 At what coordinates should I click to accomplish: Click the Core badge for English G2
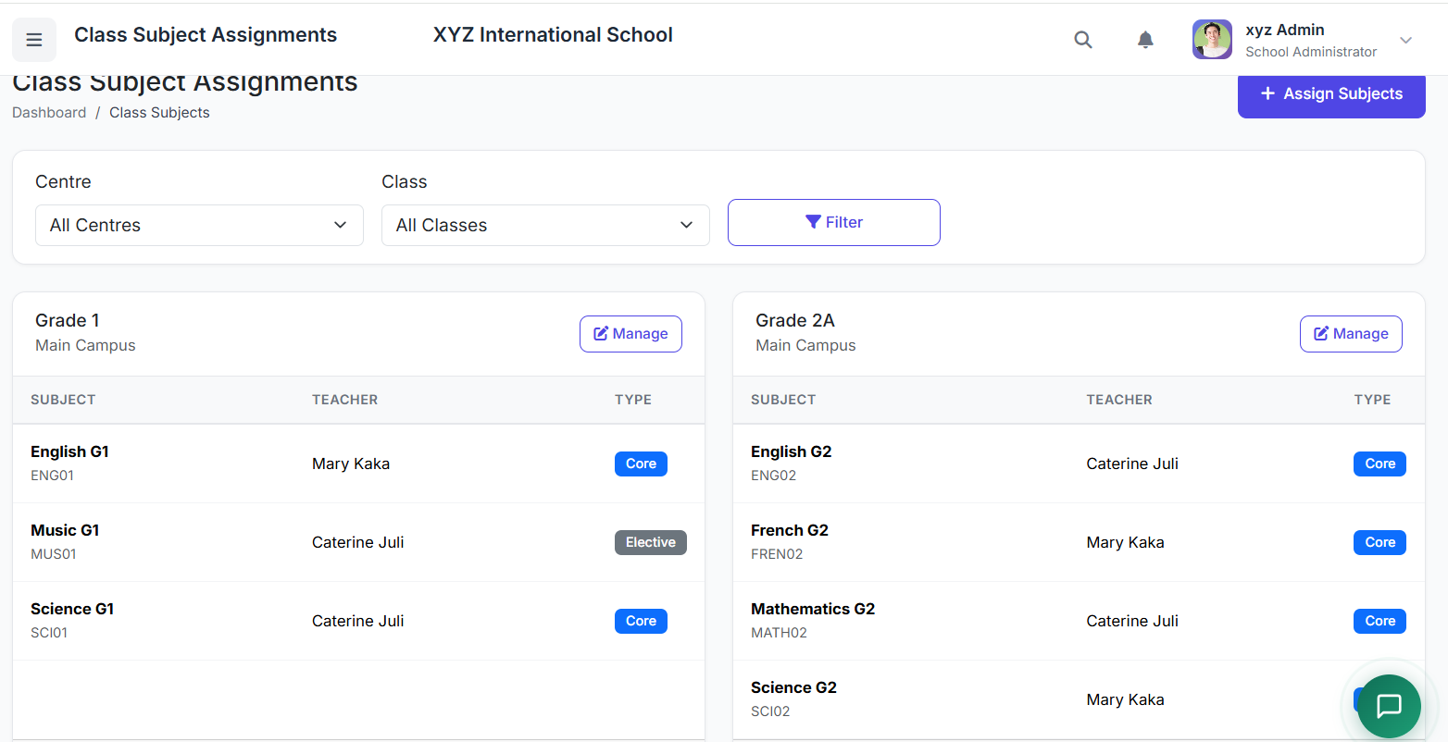[1379, 464]
